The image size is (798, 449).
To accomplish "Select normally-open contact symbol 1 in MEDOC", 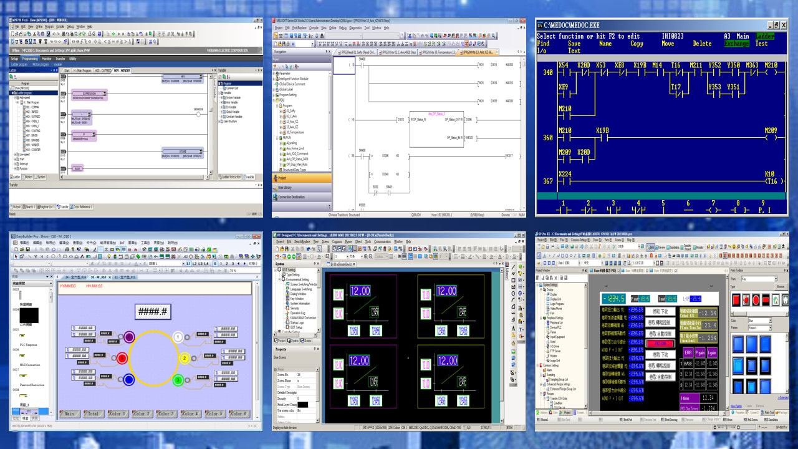I will coord(563,208).
